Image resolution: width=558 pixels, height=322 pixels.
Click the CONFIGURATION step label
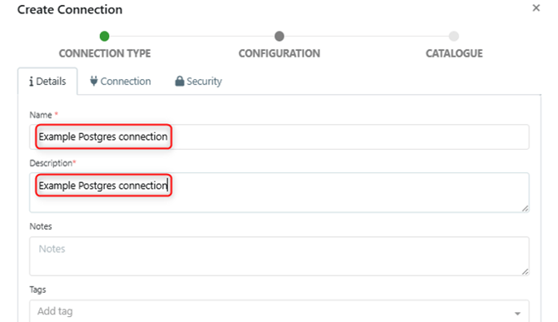[x=279, y=53]
